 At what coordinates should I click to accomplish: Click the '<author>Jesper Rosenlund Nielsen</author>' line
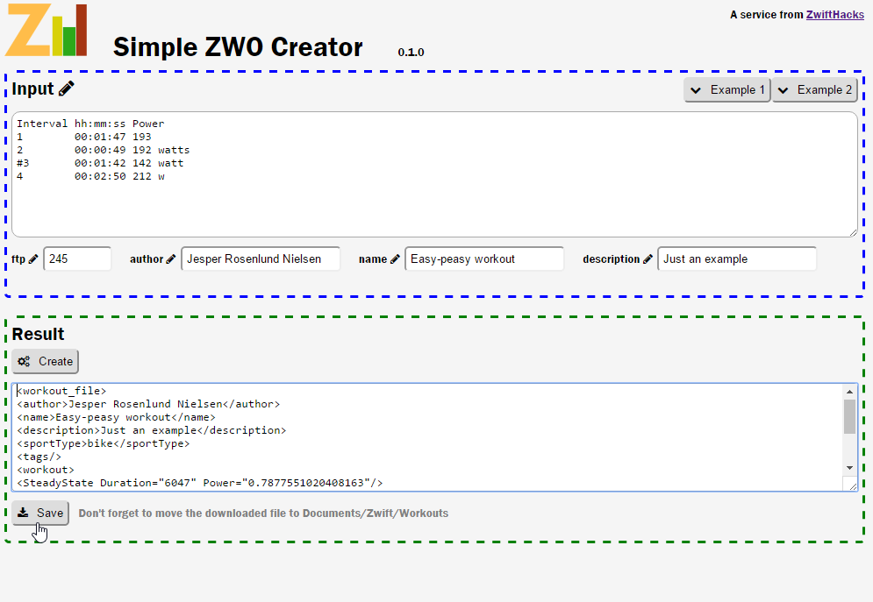pos(148,404)
